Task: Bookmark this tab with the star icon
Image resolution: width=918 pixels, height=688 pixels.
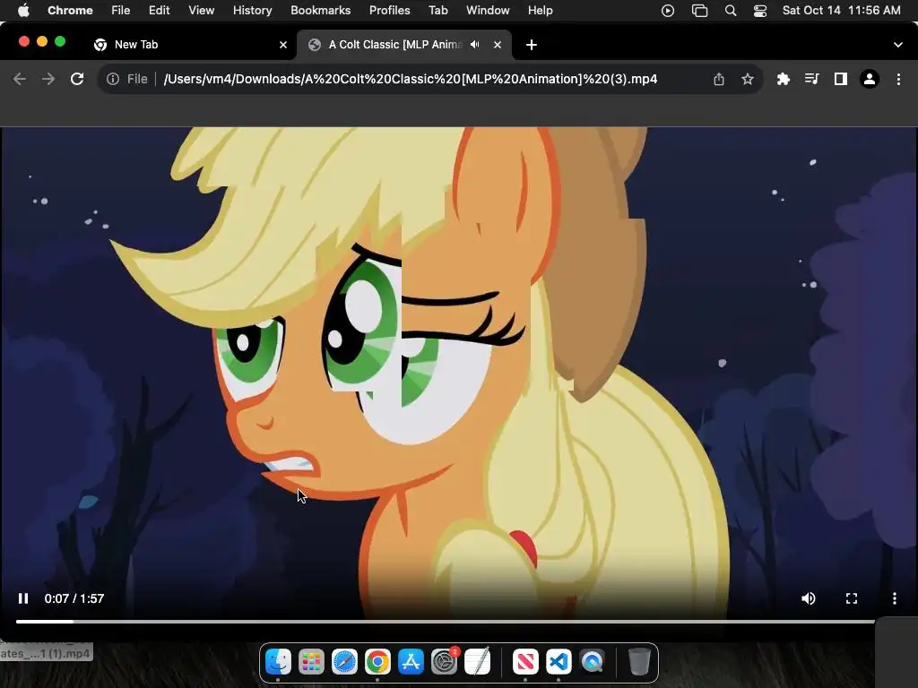Action: pos(747,79)
